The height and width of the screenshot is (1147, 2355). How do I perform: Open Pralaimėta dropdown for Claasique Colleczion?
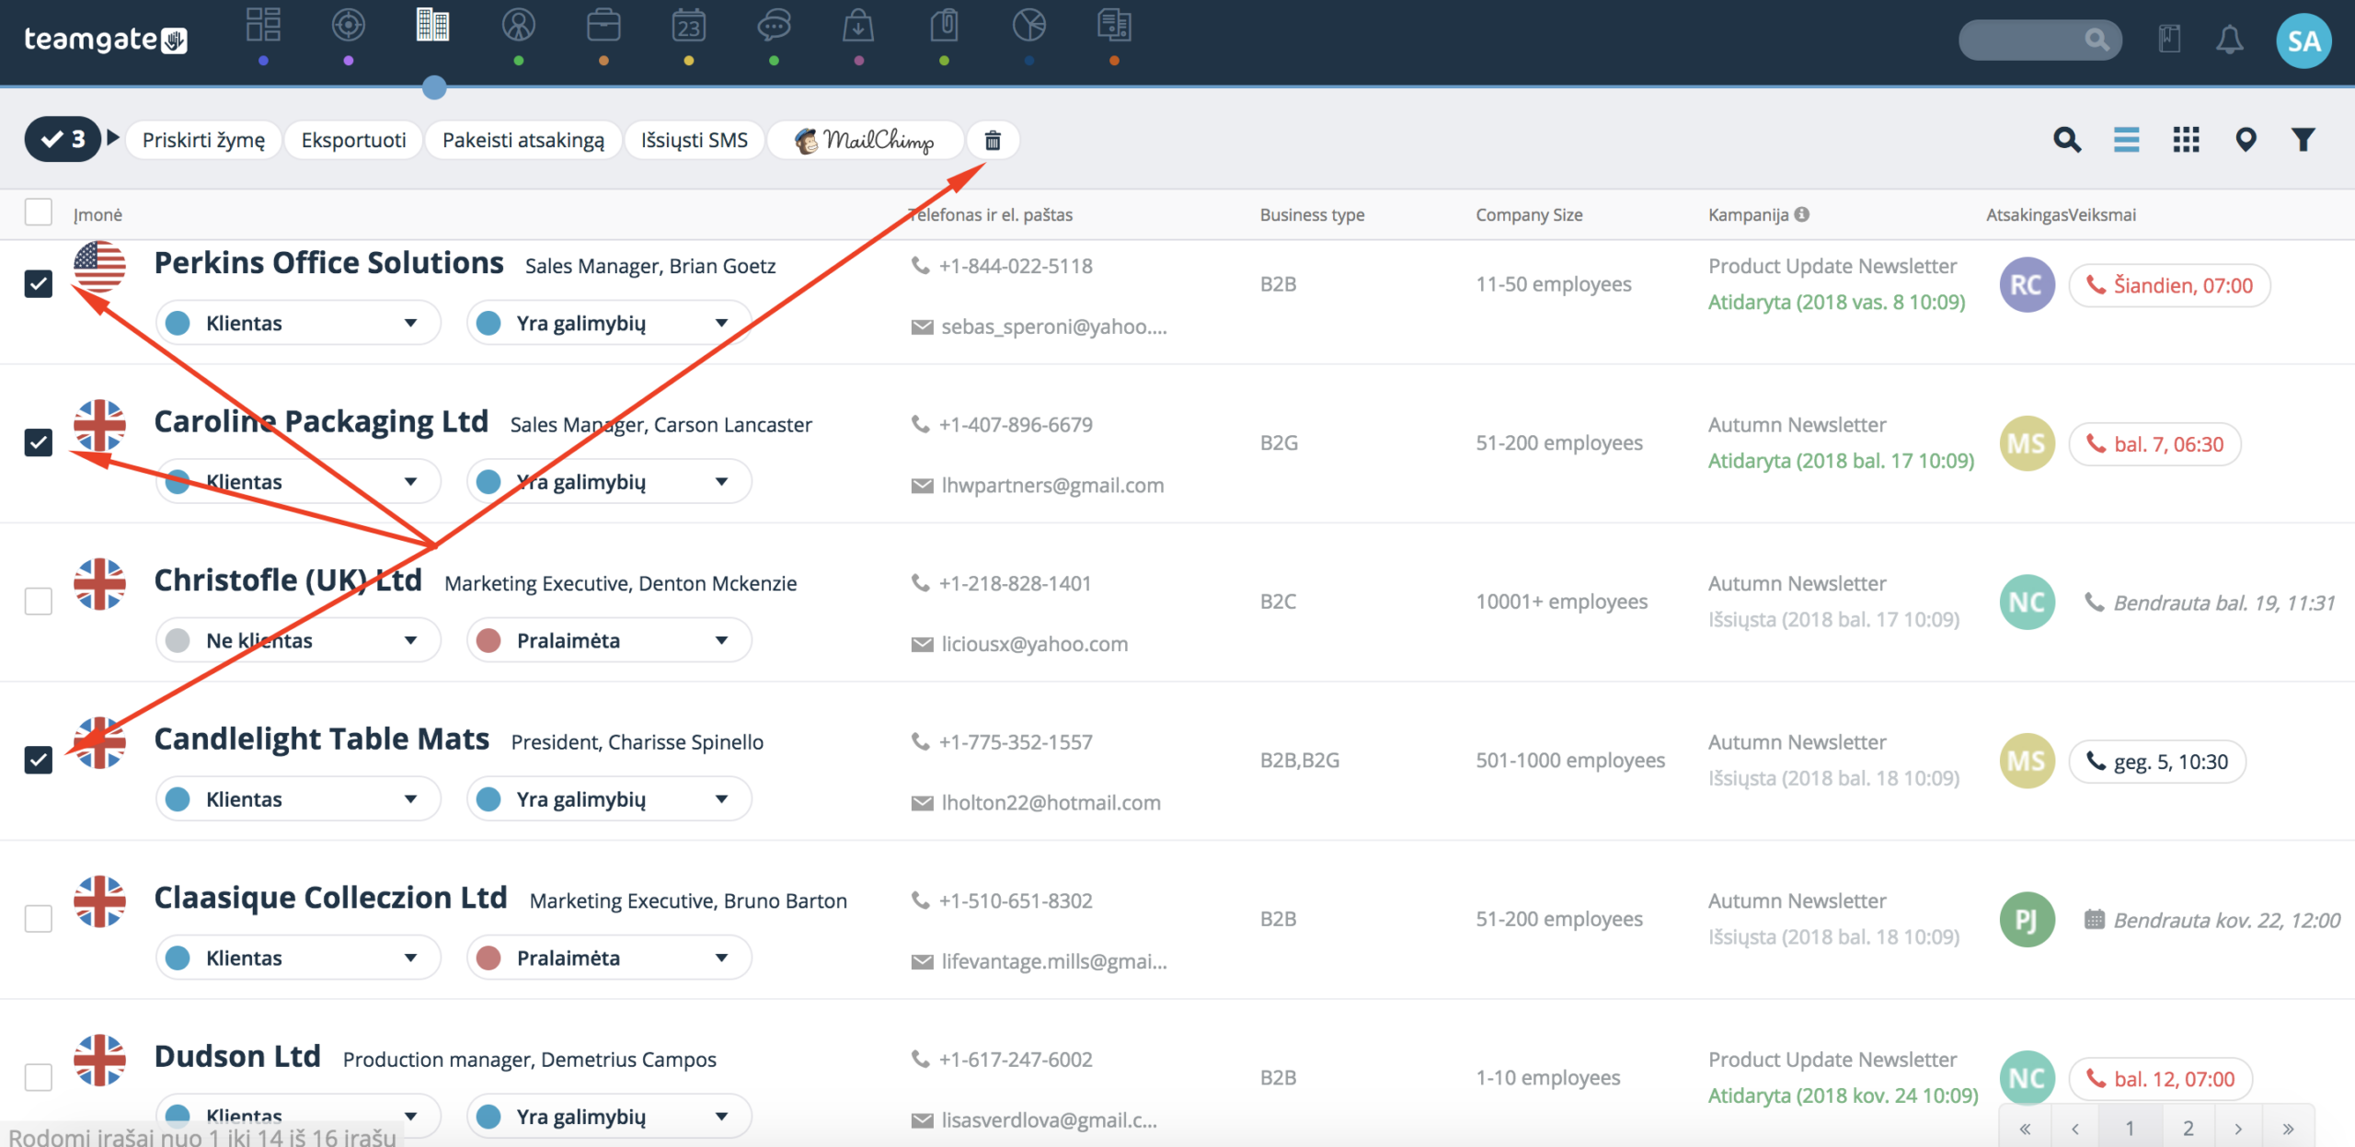click(609, 958)
